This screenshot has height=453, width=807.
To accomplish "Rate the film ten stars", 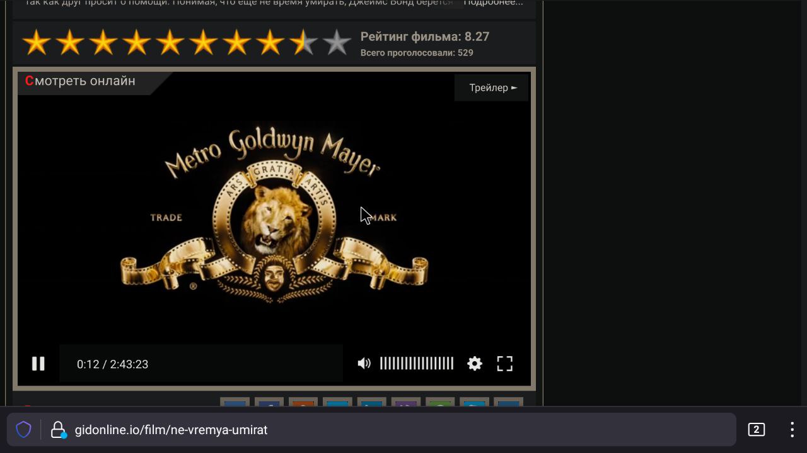I will (337, 43).
